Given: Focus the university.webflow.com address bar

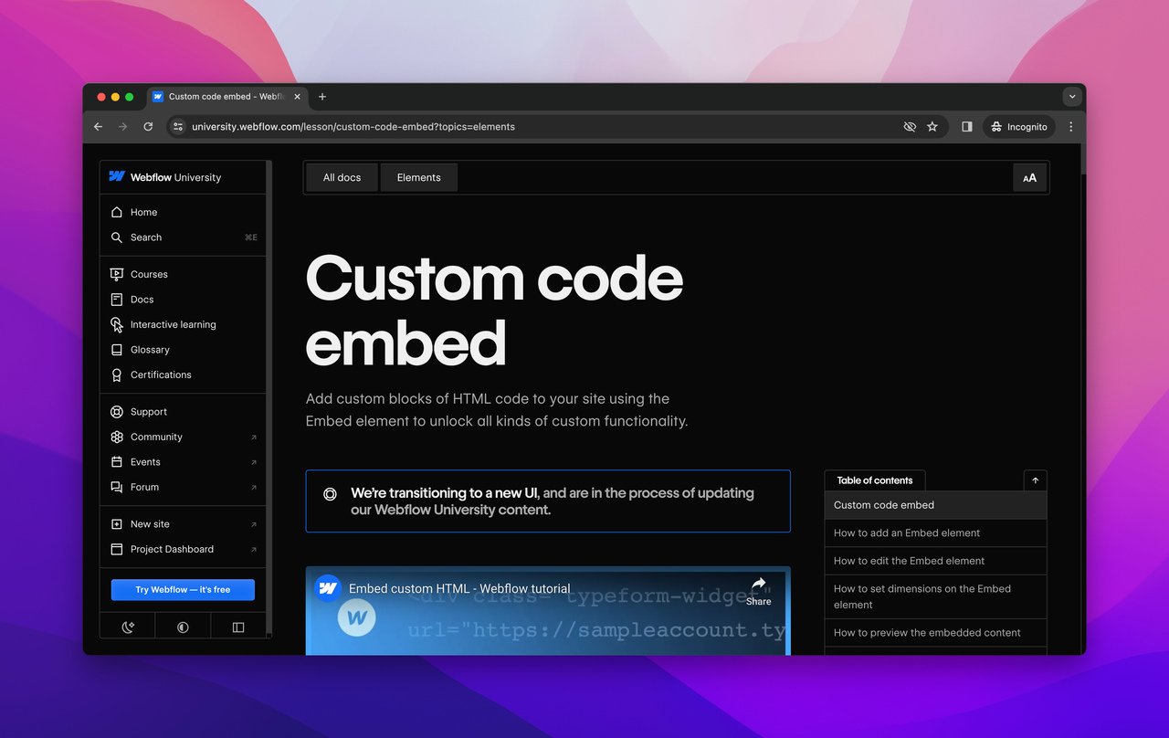Looking at the screenshot, I should tap(353, 127).
